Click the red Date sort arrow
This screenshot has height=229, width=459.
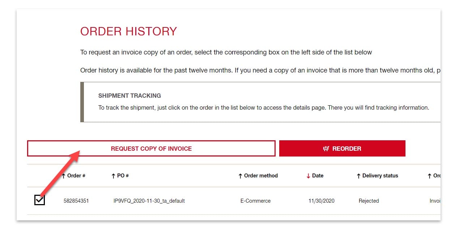click(308, 176)
